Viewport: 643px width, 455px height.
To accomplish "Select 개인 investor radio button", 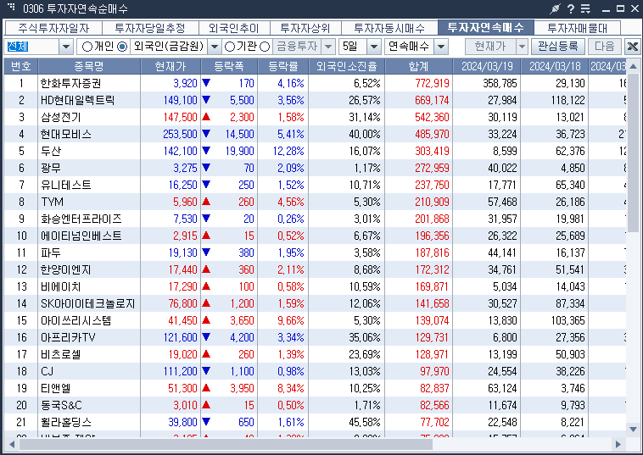I will coord(87,47).
